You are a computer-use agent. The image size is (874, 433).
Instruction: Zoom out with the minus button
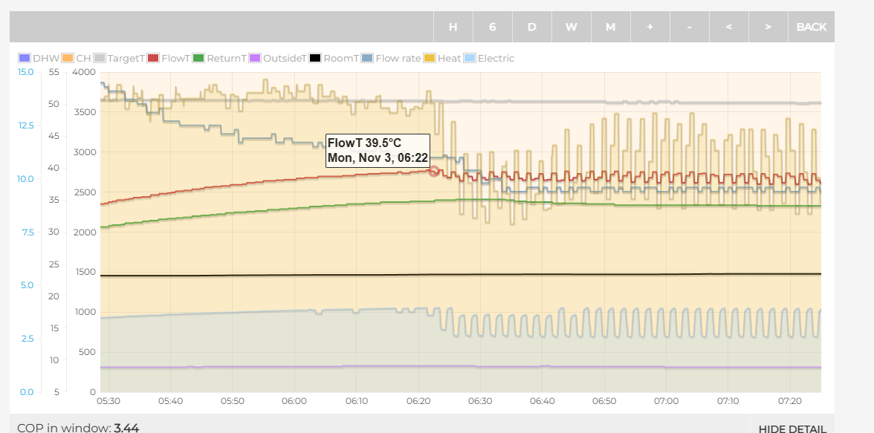click(x=689, y=27)
